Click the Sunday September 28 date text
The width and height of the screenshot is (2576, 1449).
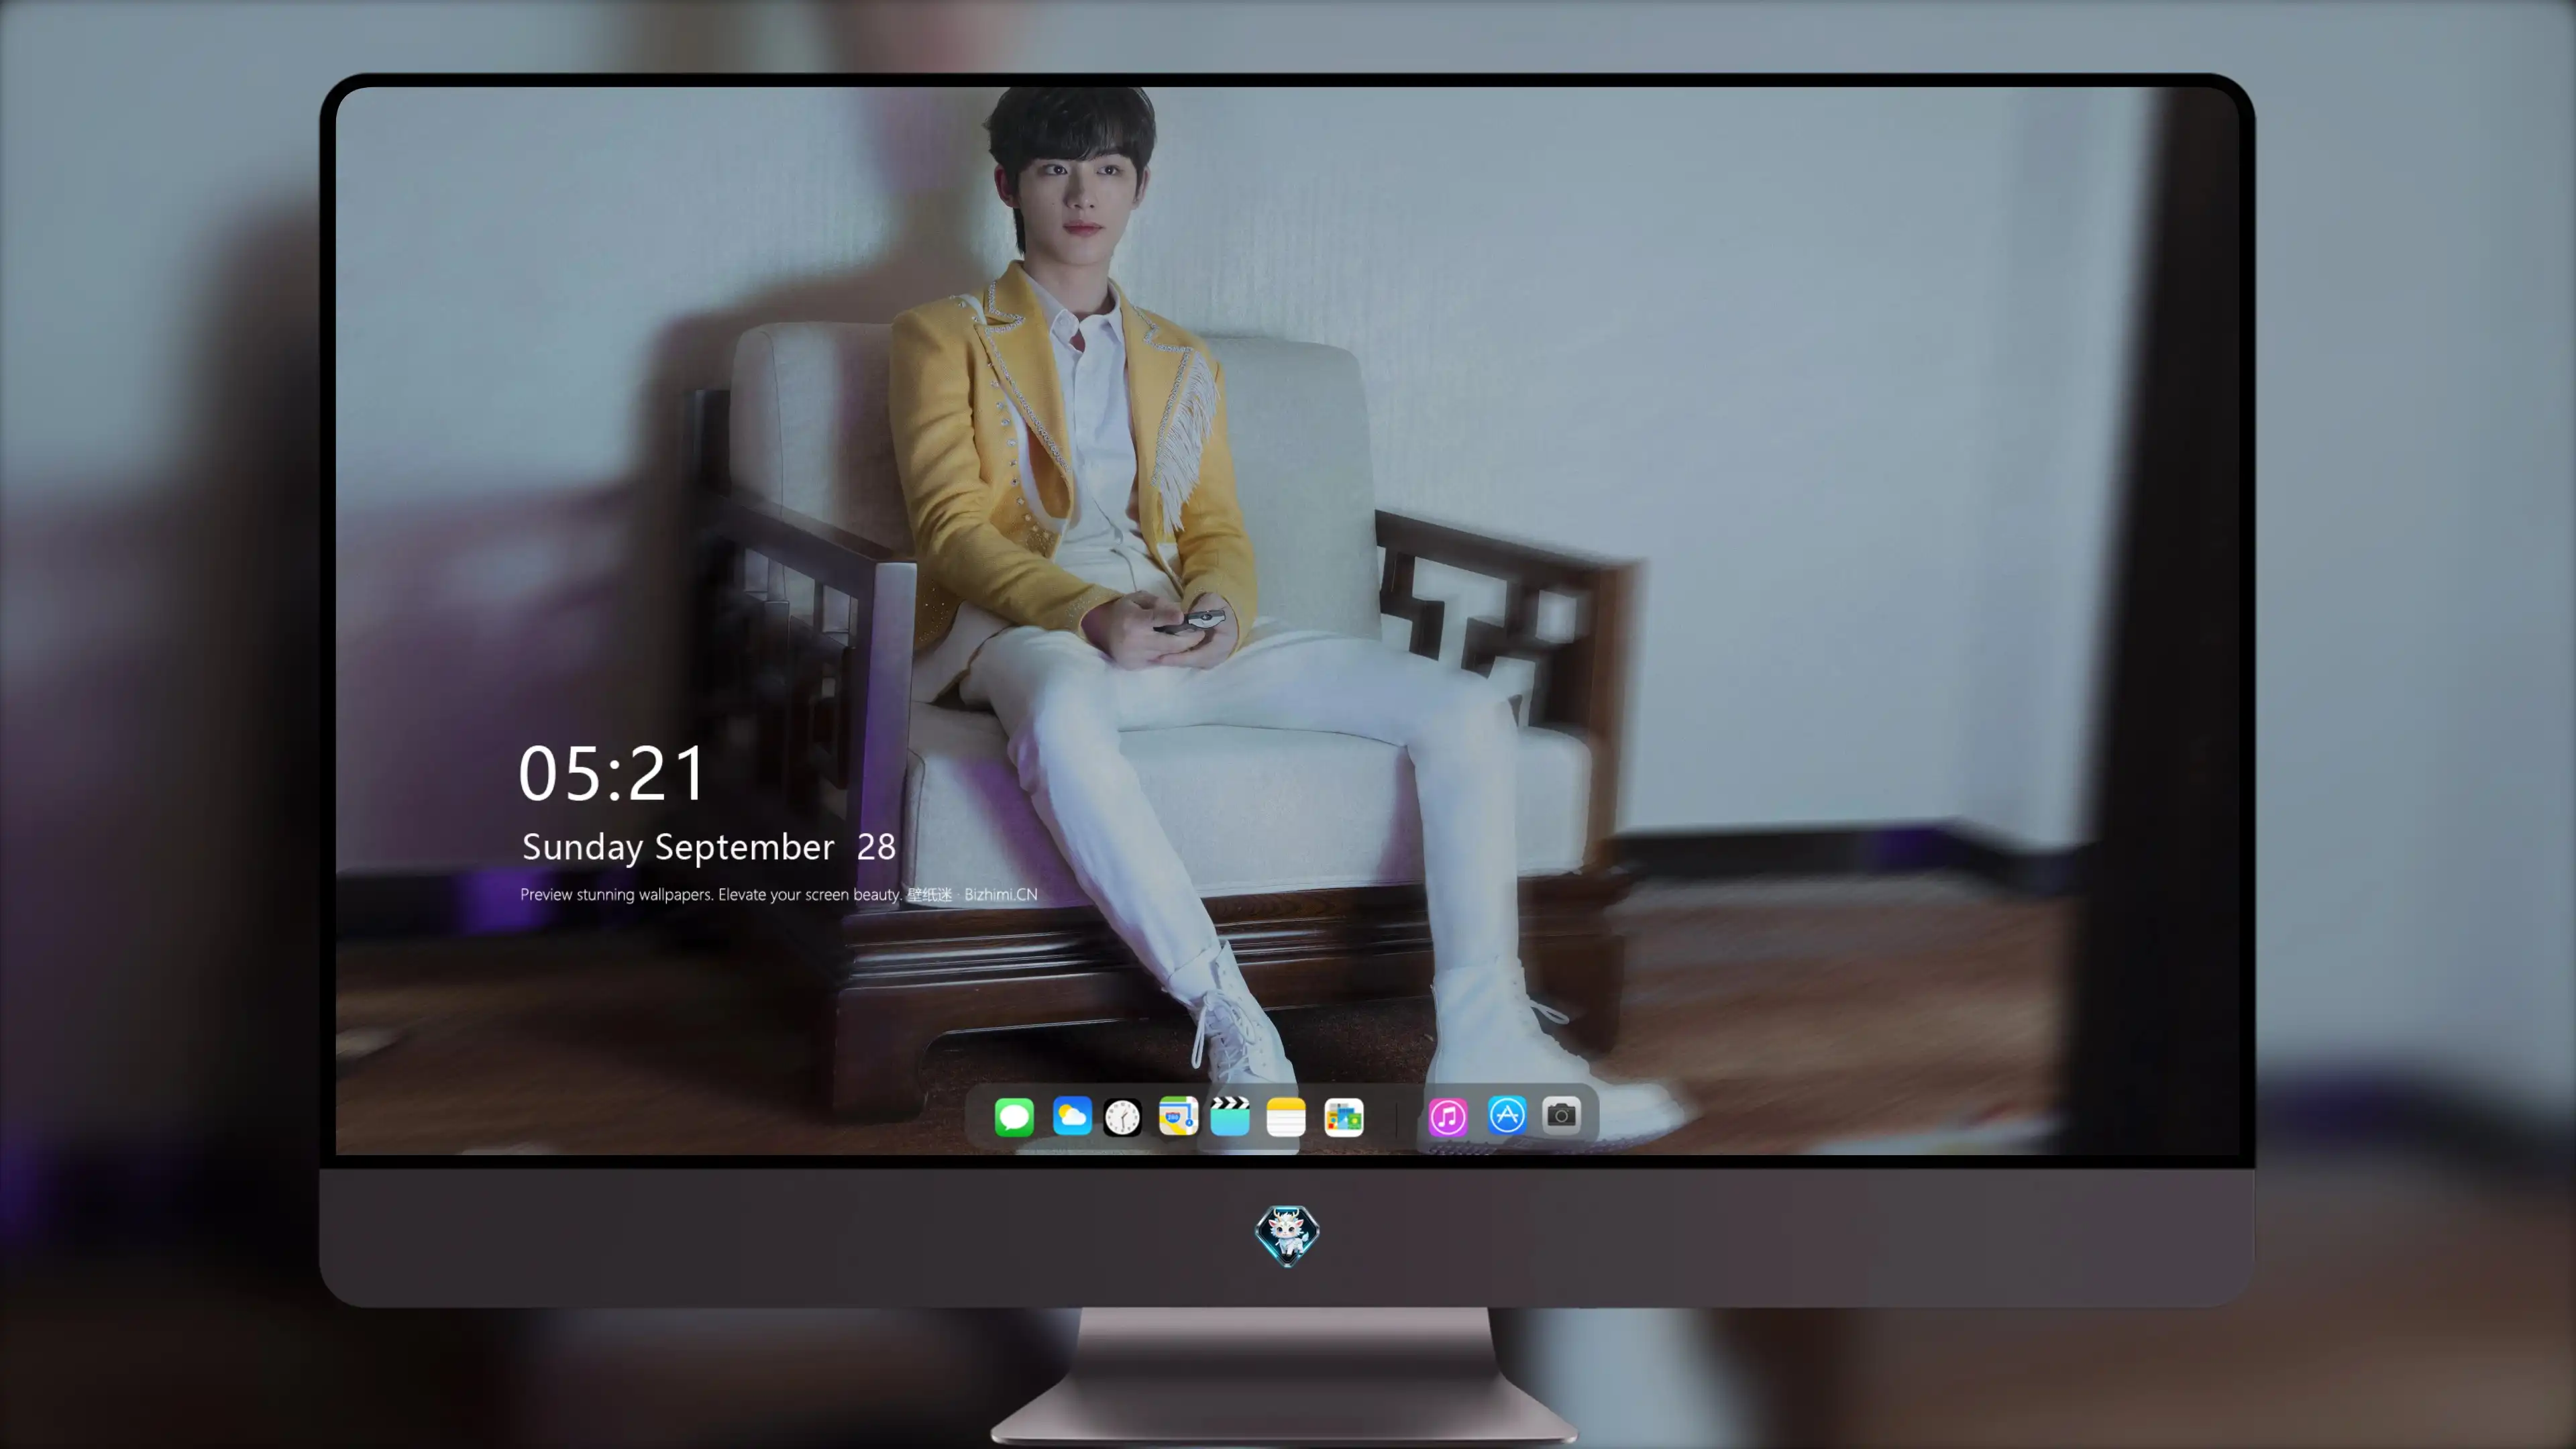click(709, 847)
